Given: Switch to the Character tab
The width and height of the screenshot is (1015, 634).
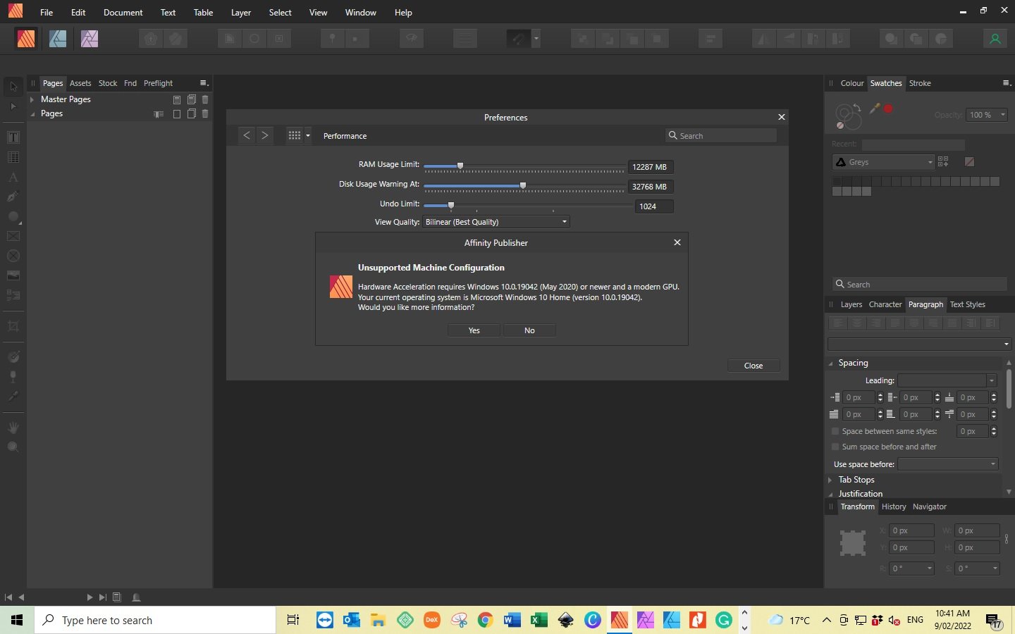Looking at the screenshot, I should pyautogui.click(x=885, y=304).
